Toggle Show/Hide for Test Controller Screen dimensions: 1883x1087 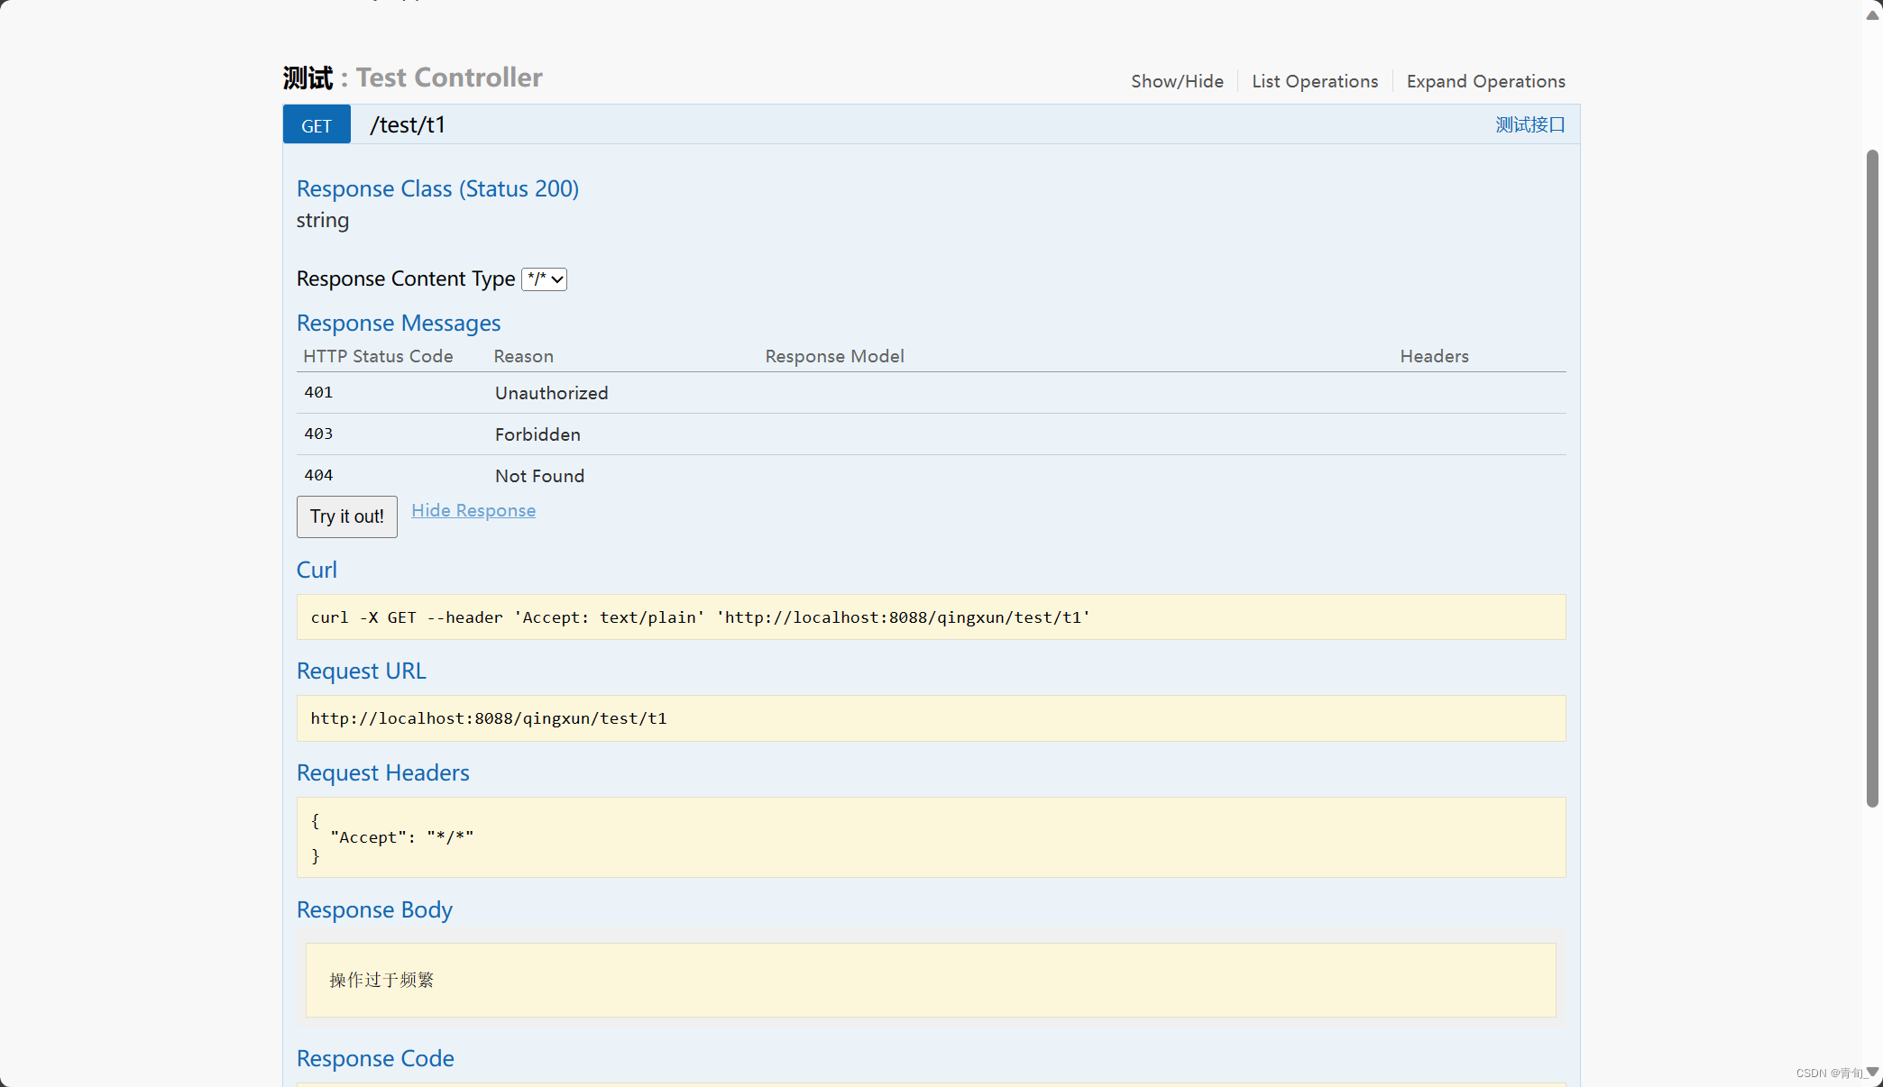point(1177,81)
